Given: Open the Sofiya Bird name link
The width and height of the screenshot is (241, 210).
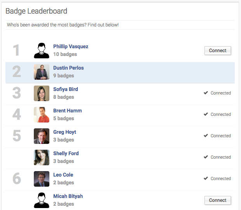Looking at the screenshot, I should [x=65, y=89].
